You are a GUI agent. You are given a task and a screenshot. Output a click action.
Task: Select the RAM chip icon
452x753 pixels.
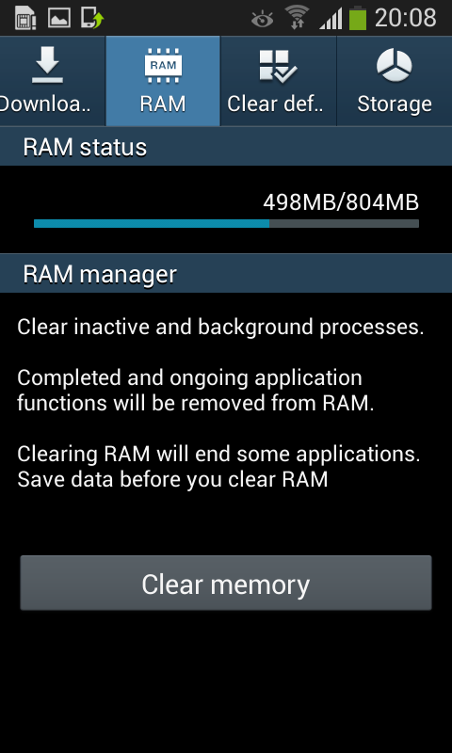[x=163, y=66]
